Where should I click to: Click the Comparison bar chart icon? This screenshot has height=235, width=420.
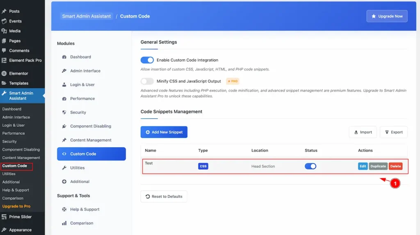(x=64, y=223)
